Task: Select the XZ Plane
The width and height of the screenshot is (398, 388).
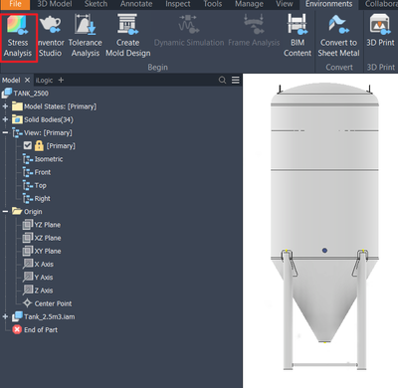Action: tap(42, 238)
